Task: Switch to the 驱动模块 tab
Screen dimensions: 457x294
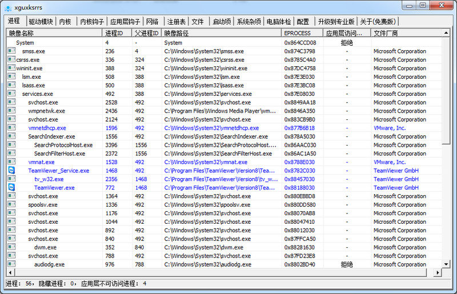Action: coord(41,22)
